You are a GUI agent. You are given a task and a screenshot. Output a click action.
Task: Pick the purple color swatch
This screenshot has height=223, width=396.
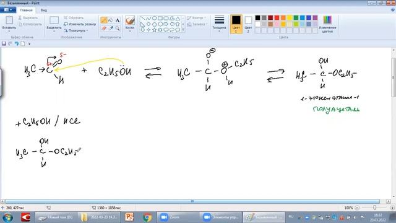315,17
